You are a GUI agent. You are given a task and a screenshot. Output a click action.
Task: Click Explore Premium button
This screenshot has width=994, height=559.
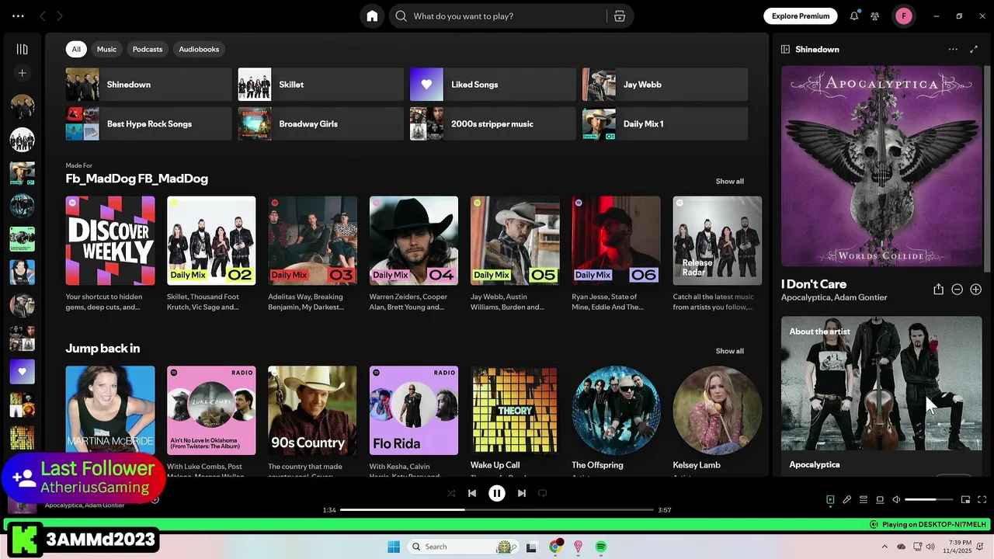(801, 16)
